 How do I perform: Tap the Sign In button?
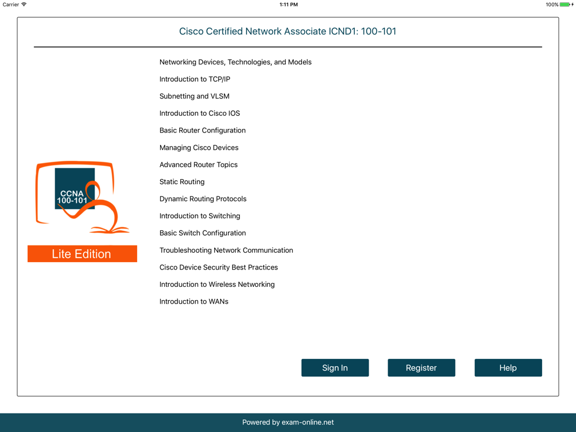(335, 367)
